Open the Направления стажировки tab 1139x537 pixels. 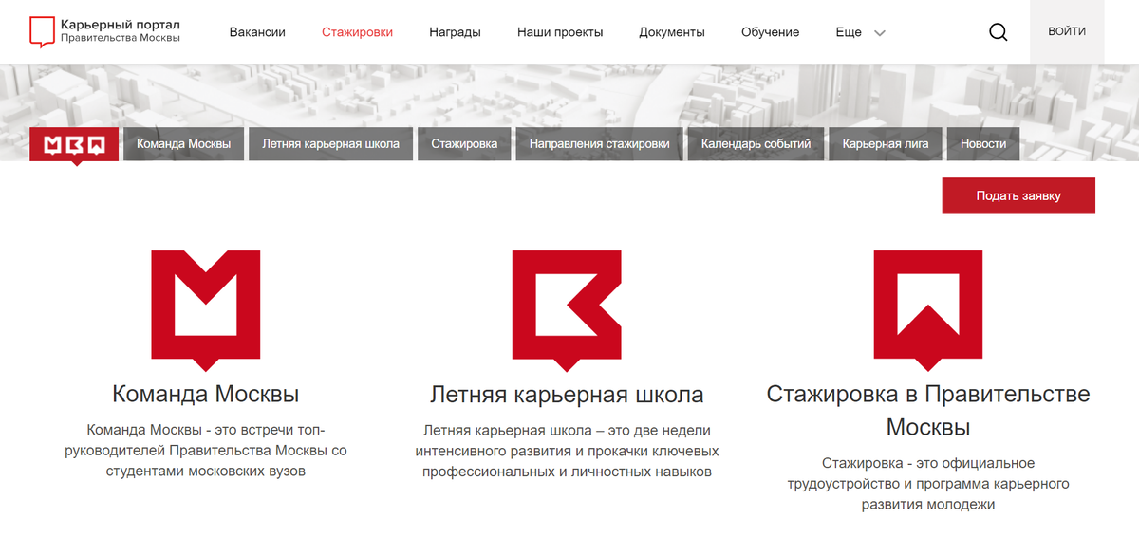pyautogui.click(x=600, y=144)
